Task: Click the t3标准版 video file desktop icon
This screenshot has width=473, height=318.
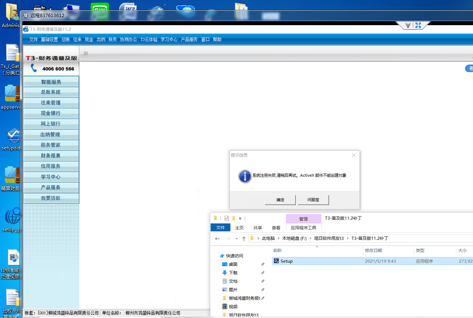Action: click(13, 258)
